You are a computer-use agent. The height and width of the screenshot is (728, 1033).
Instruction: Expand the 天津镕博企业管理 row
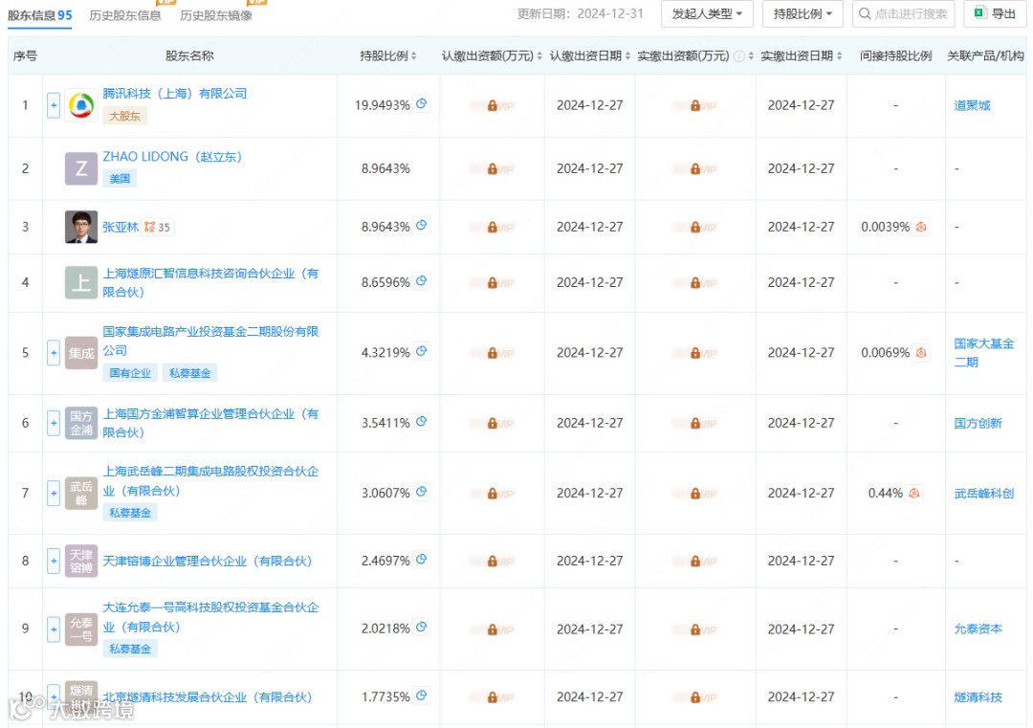click(54, 561)
